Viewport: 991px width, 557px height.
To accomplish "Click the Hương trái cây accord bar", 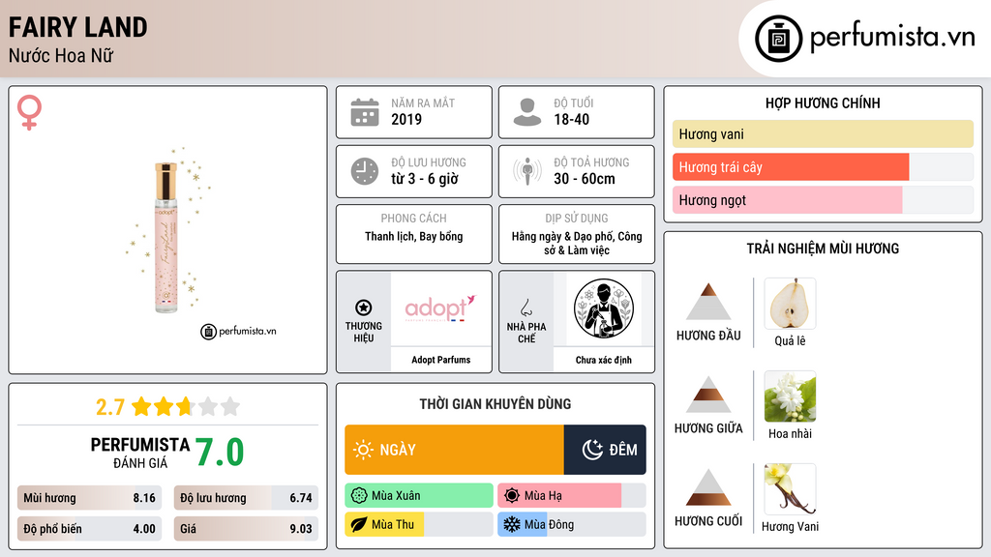I will [x=823, y=166].
